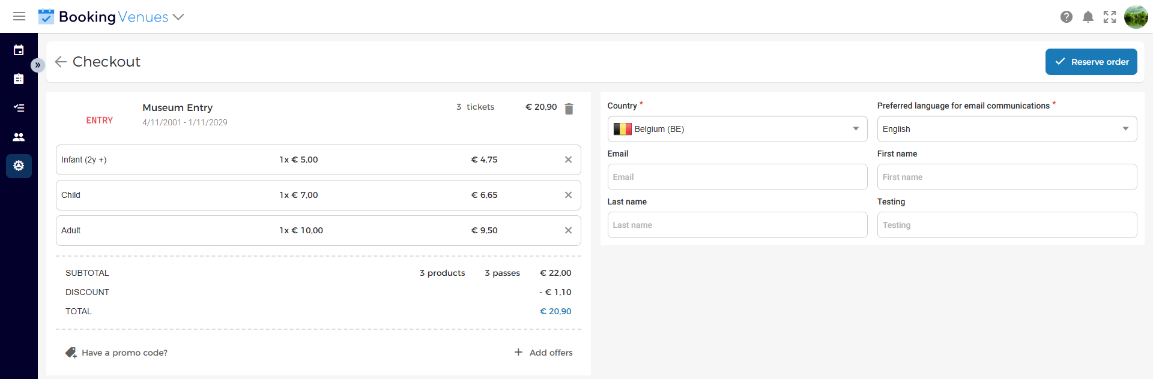Click the 1x € 10,00 quantity text
The height and width of the screenshot is (379, 1153).
pos(301,230)
